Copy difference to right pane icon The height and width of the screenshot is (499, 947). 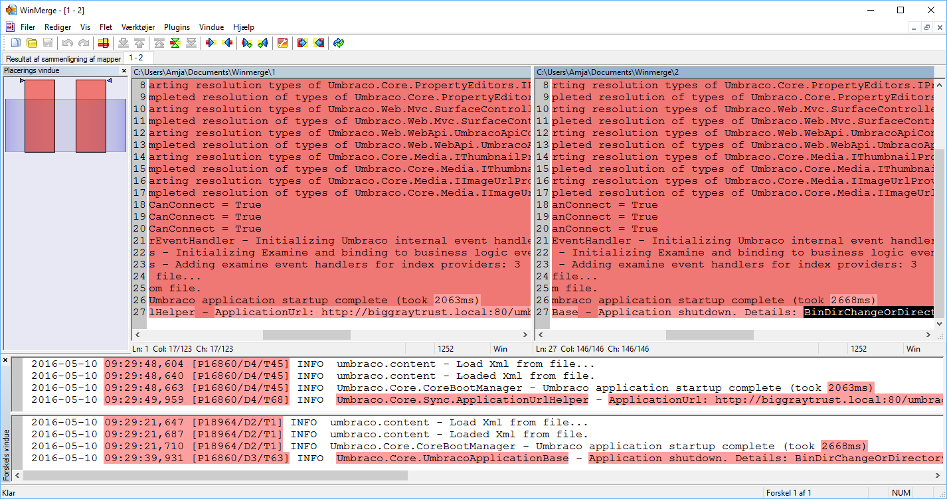211,43
